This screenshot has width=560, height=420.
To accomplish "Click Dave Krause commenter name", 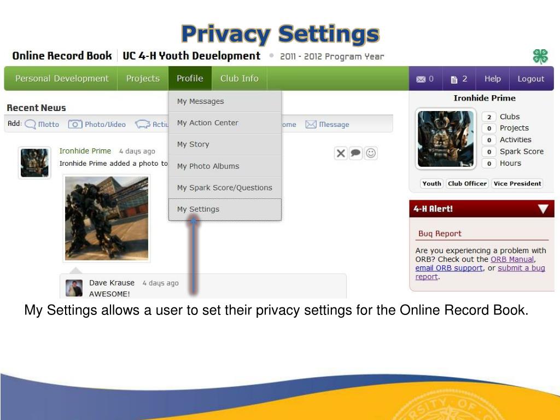I will click(x=112, y=283).
